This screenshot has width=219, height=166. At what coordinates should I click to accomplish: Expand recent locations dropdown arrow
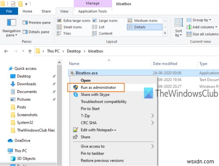coord(23,51)
